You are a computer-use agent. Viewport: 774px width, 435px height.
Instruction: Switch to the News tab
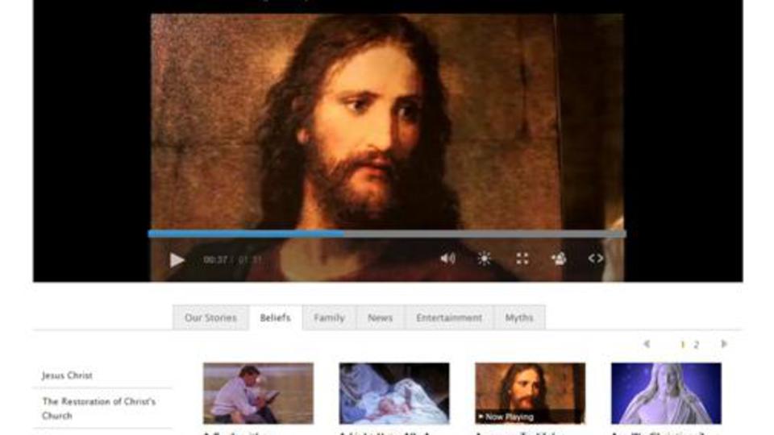(380, 317)
